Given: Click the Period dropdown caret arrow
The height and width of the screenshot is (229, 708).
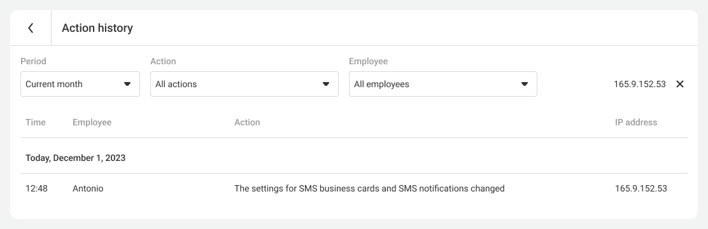Looking at the screenshot, I should click(x=127, y=84).
